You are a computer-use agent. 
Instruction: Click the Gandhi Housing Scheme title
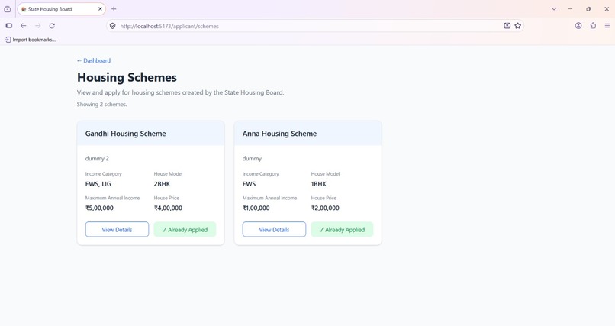pyautogui.click(x=125, y=134)
